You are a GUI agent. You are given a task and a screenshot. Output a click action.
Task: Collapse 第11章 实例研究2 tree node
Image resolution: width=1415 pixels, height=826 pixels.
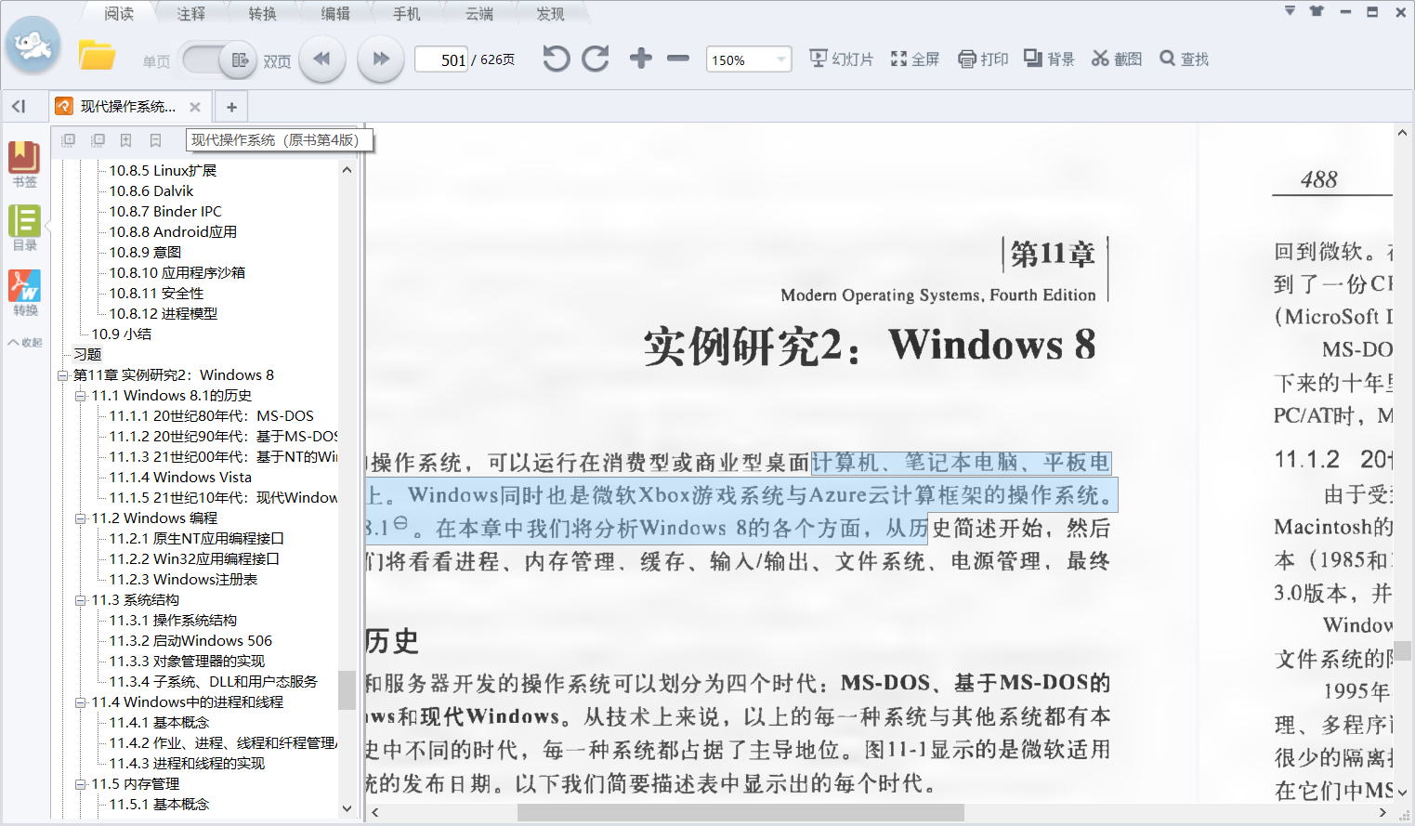click(63, 375)
